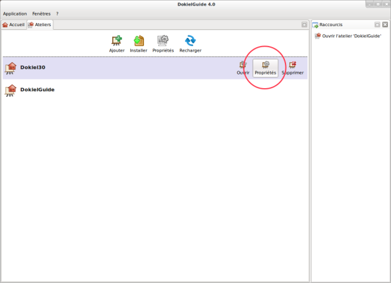Click the Raccourcis panel title icon
The width and height of the screenshot is (391, 283).
click(316, 25)
